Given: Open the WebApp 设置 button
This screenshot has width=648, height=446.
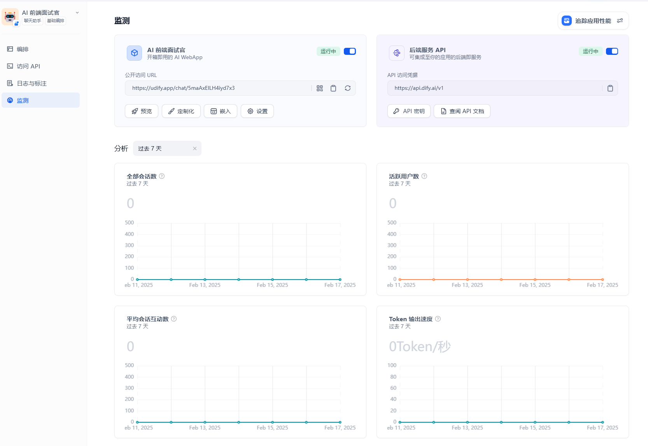Looking at the screenshot, I should (x=257, y=111).
